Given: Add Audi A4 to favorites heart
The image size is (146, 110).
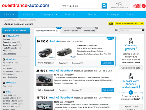Looking at the screenshot, I should (x=66, y=63).
